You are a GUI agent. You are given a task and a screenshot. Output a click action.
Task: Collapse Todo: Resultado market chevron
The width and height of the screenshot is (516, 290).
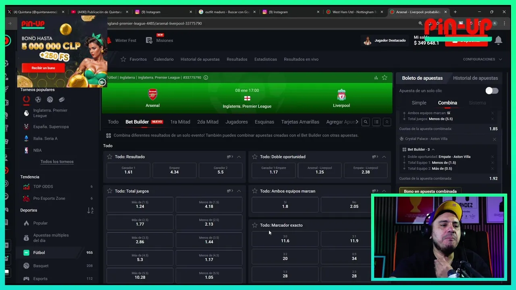(239, 157)
